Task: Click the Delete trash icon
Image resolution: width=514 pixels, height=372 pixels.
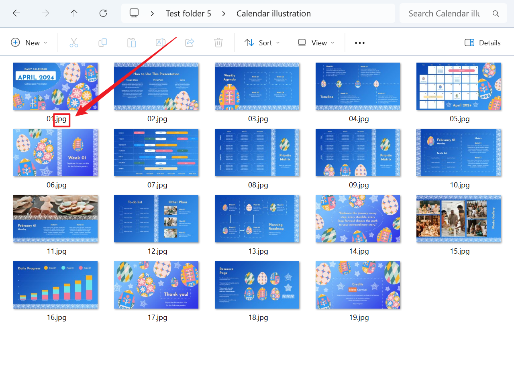Action: 218,43
